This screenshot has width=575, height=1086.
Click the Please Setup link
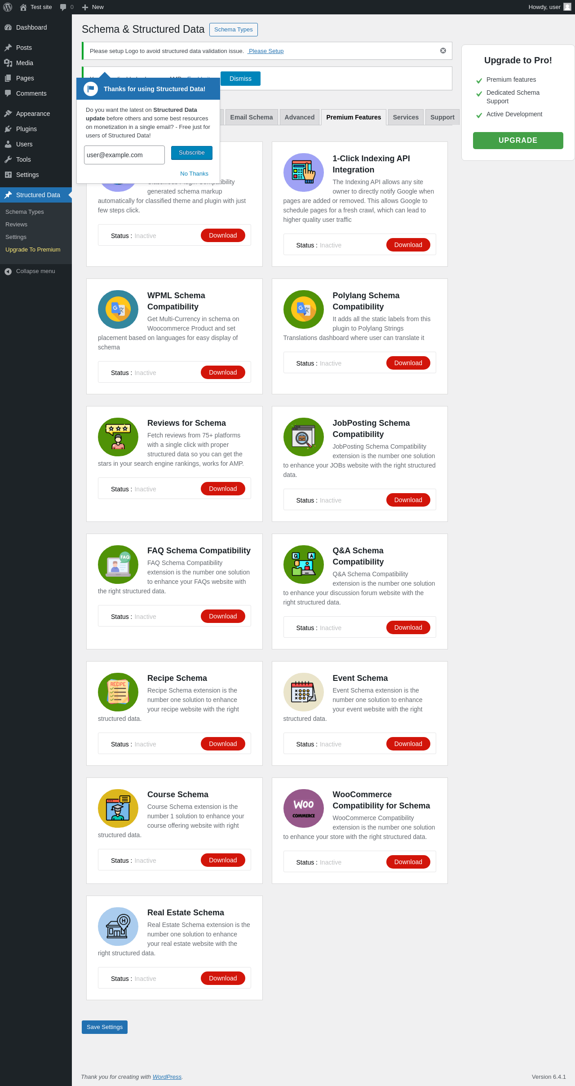click(x=266, y=51)
